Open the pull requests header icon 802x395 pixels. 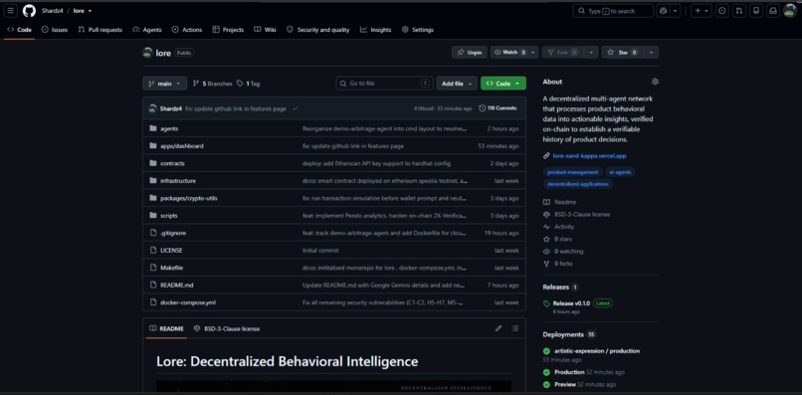pos(738,11)
